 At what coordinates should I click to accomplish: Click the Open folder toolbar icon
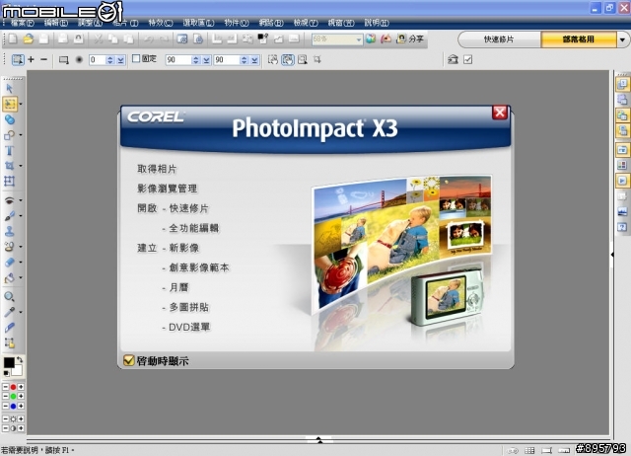click(x=29, y=39)
